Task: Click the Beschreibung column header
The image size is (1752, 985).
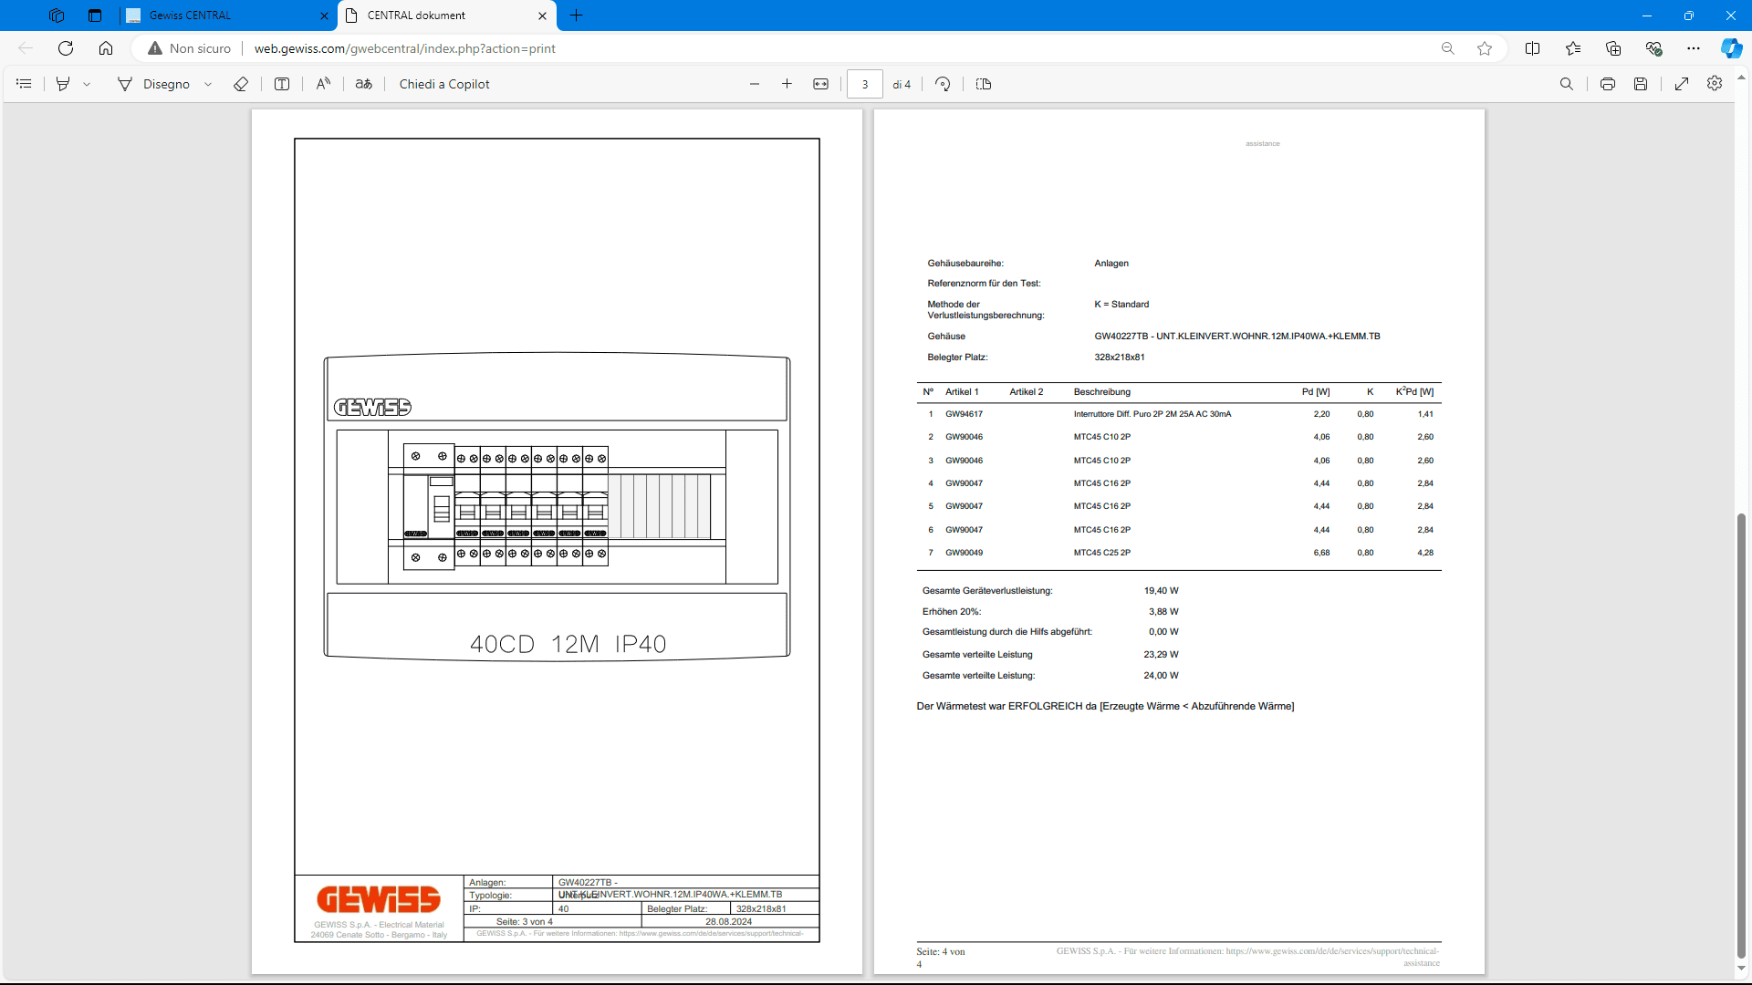Action: click(1102, 392)
